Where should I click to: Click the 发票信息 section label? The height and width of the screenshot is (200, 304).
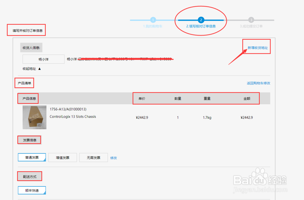29,140
